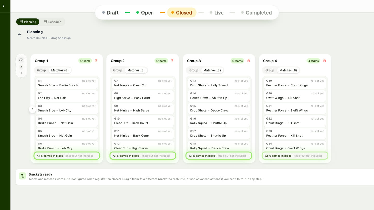Viewport: 374px width, 210px height.
Task: Click the Brackets ready heading
Action: pos(40,174)
